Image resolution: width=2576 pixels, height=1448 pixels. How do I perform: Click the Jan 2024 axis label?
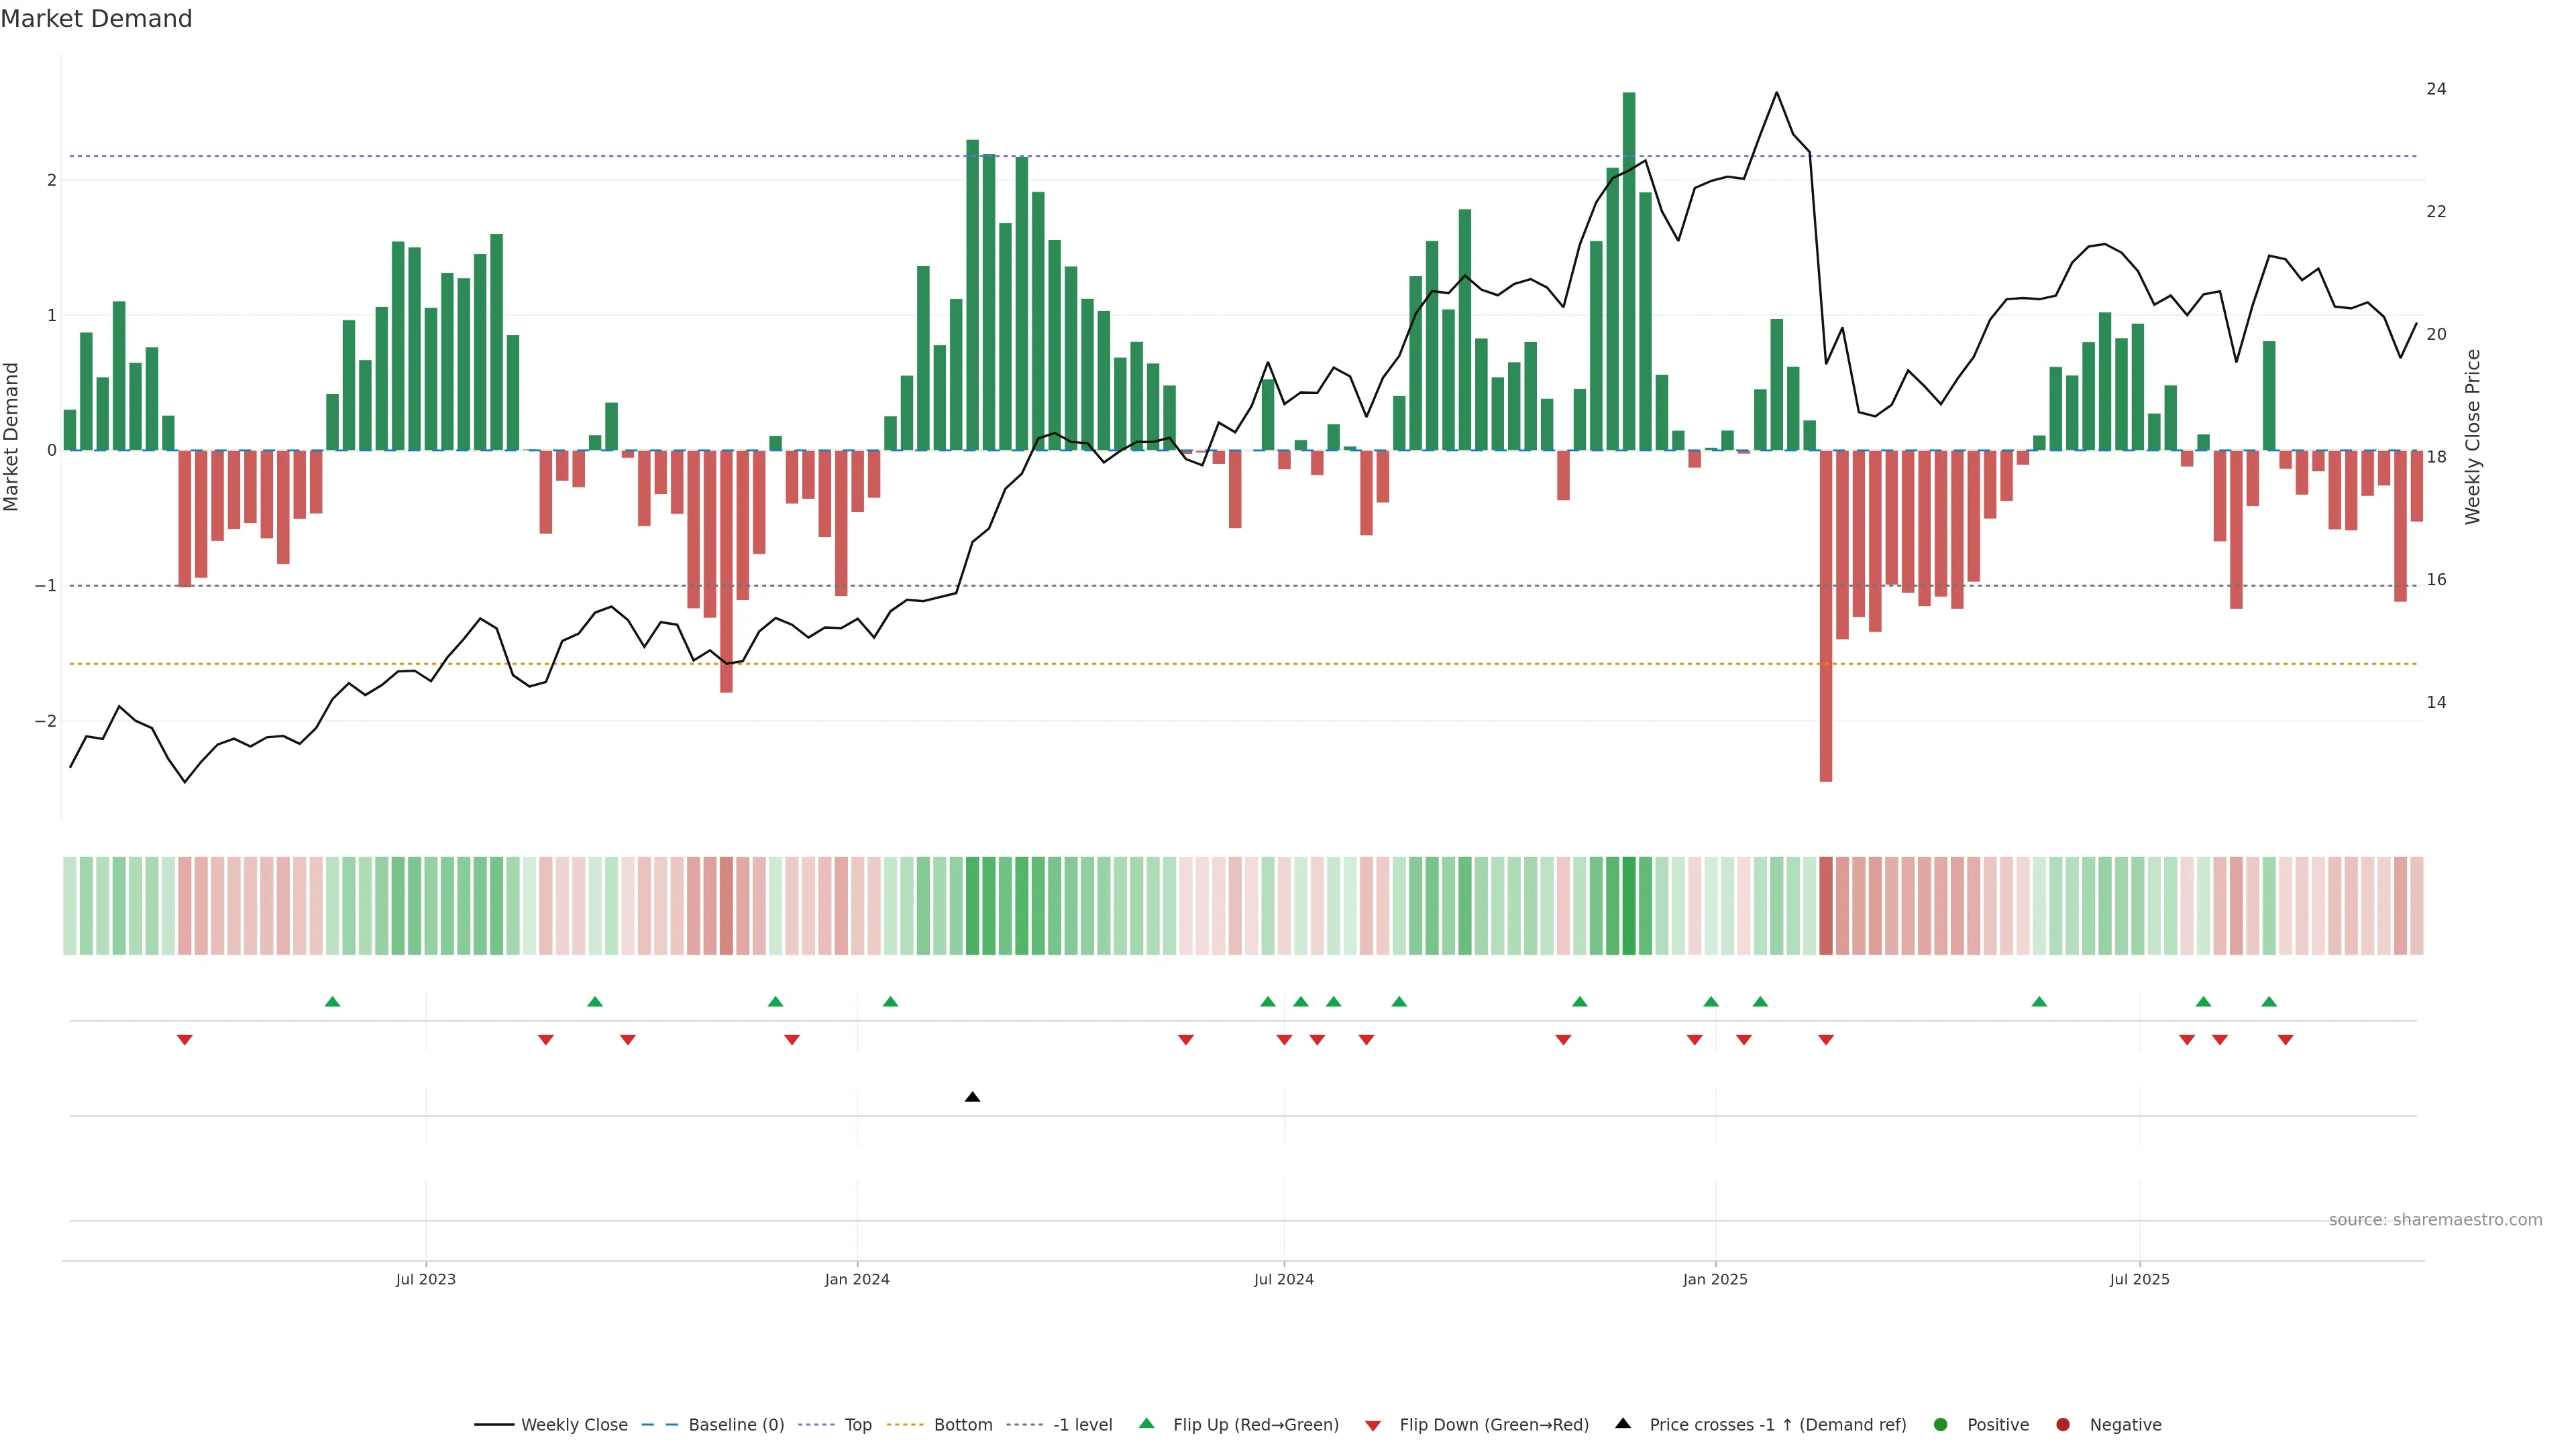pyautogui.click(x=857, y=1279)
